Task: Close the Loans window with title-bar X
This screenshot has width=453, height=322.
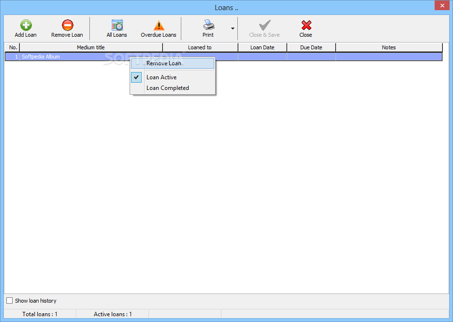Action: click(x=442, y=5)
